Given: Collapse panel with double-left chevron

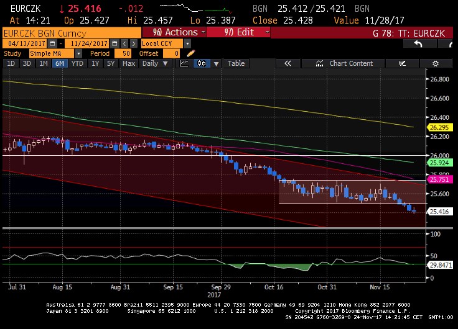Looking at the screenshot, I should [287, 63].
